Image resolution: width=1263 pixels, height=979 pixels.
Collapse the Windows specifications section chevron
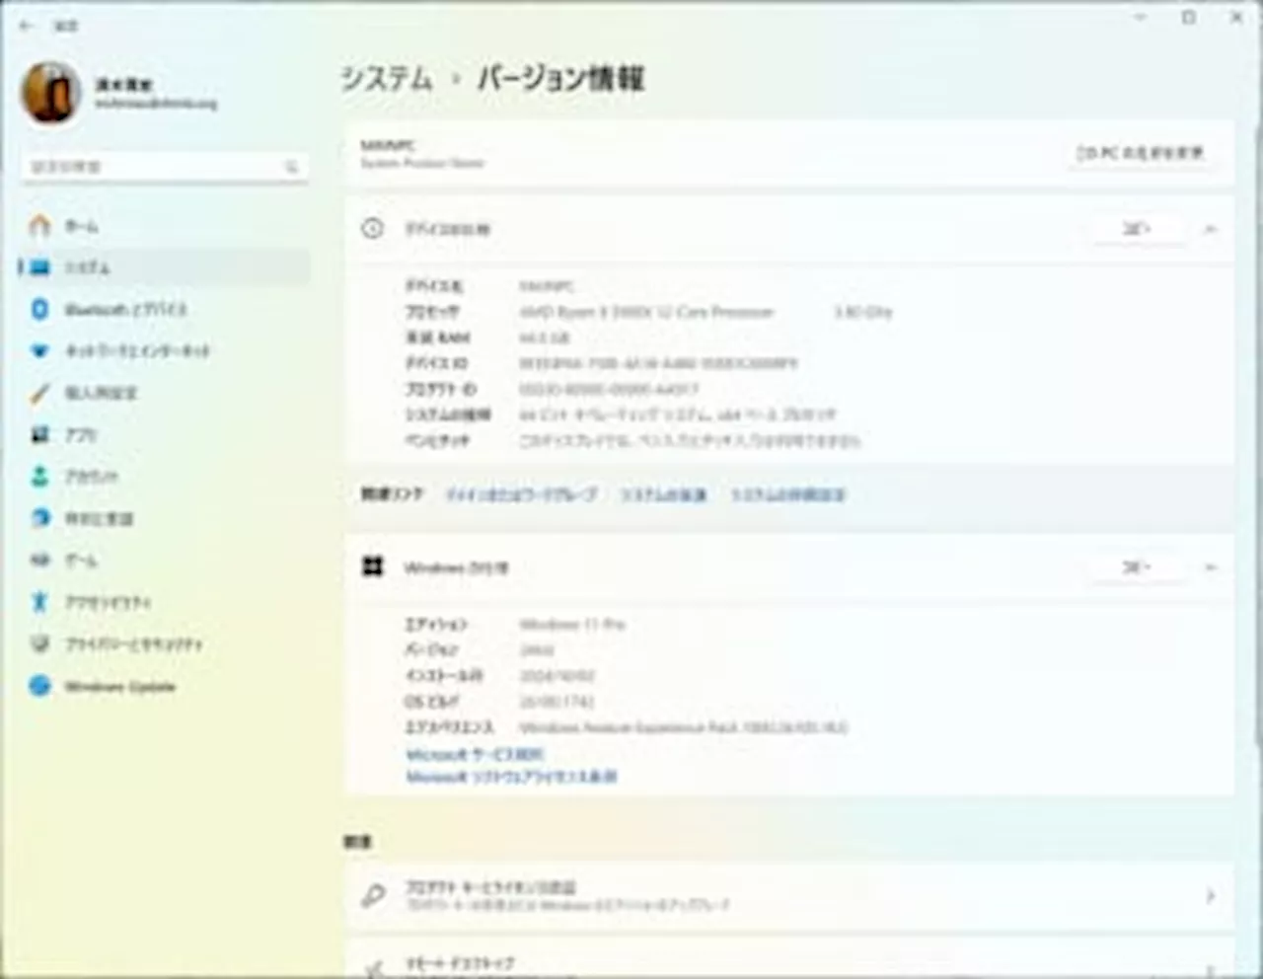click(x=1210, y=567)
